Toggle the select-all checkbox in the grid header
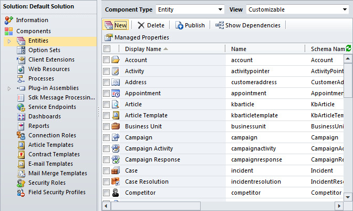 coord(107,49)
